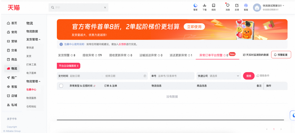Switch to the 揽收异常 tab
Viewport: 295px width, 133px height.
coord(92,55)
